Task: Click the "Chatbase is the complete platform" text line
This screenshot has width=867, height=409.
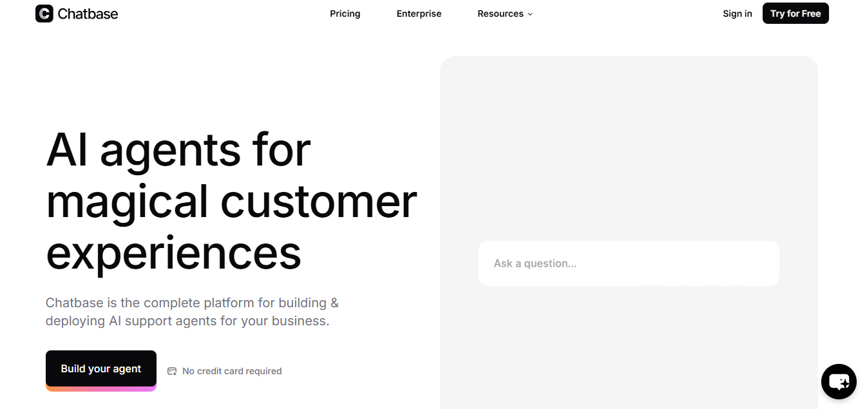Action: click(192, 303)
